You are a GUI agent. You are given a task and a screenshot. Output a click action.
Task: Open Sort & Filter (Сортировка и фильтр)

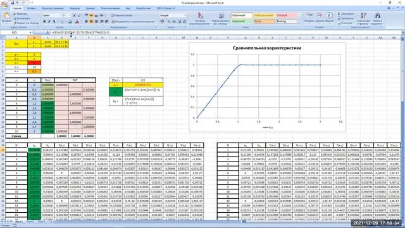363,18
